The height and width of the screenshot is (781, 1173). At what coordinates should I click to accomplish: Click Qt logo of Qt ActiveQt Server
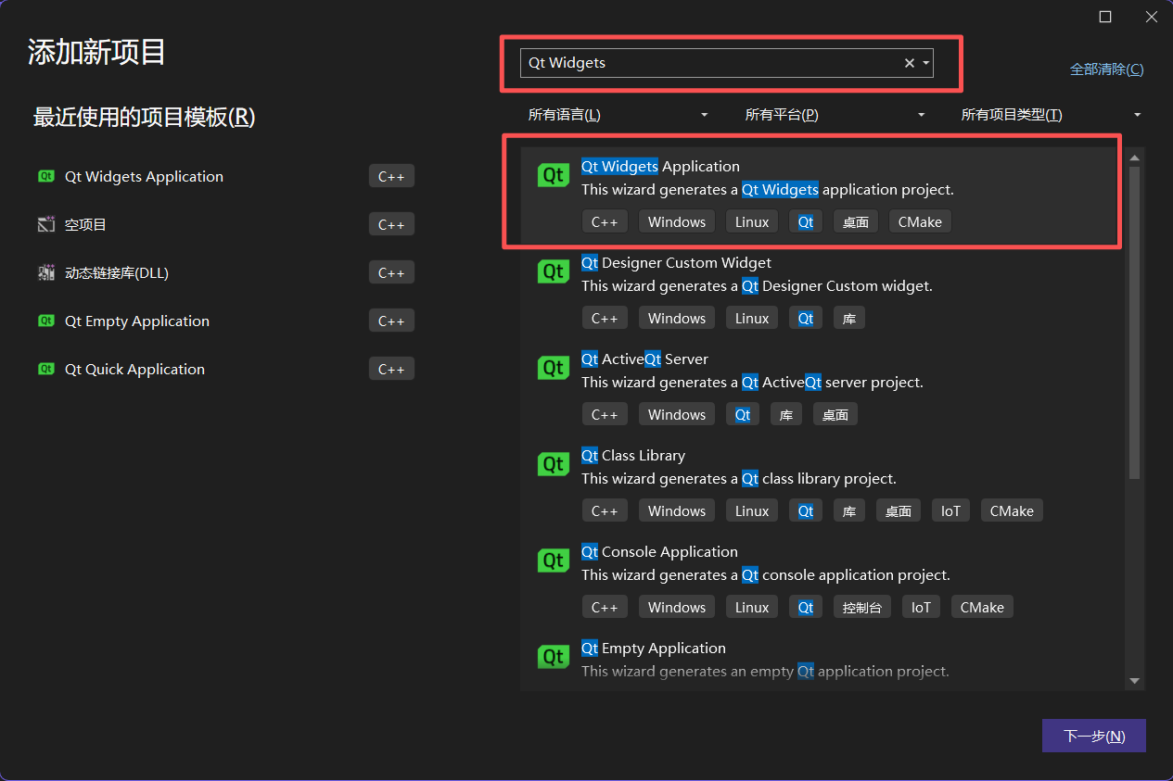click(554, 368)
